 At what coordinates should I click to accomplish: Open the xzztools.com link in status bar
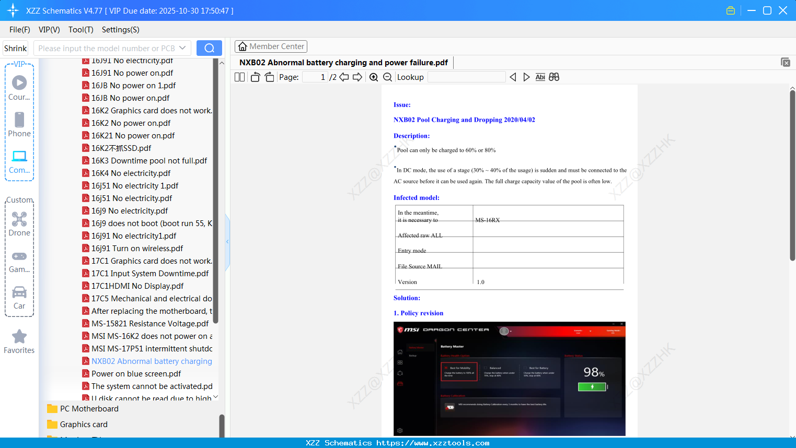tap(433, 443)
